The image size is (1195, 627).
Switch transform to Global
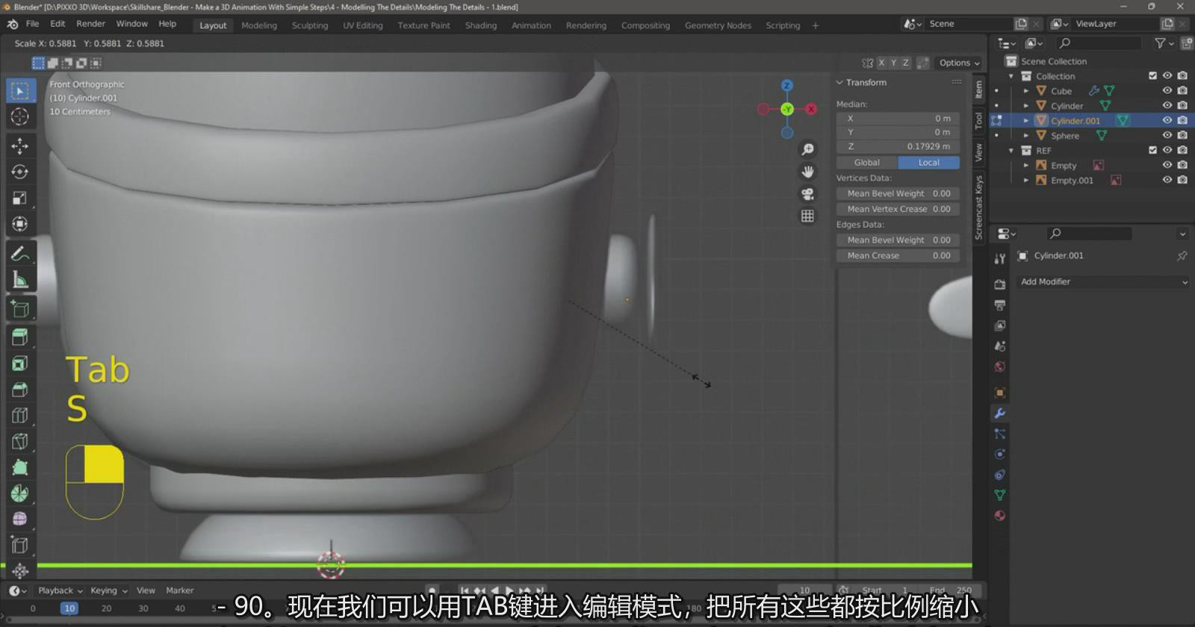coord(866,162)
